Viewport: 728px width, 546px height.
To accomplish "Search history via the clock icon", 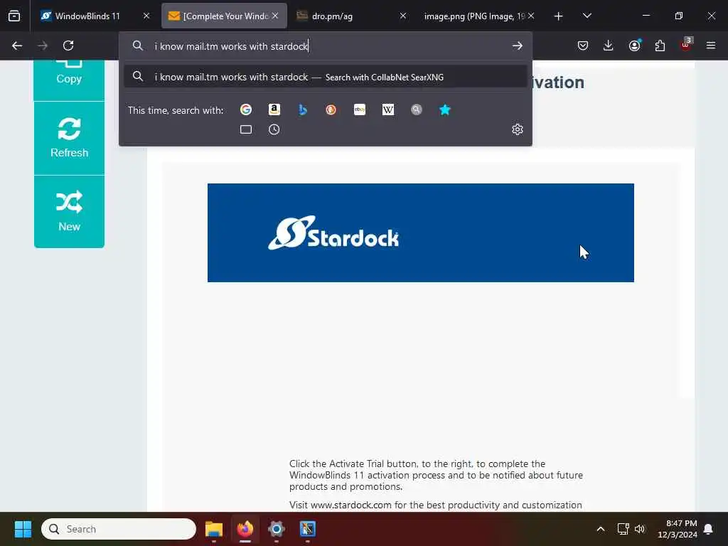I will pos(274,129).
